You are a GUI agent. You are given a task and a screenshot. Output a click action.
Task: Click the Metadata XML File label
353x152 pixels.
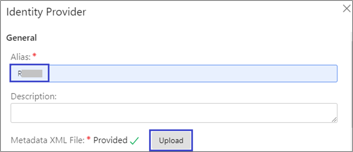[x=48, y=140]
